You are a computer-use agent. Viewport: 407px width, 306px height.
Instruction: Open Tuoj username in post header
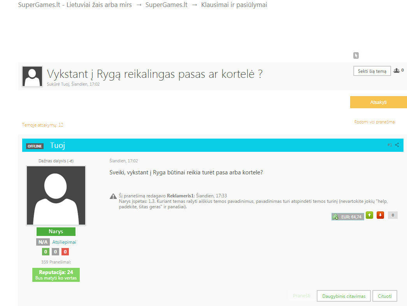[x=57, y=145]
